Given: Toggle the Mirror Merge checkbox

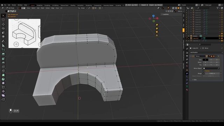Looking at the screenshot, I should [204, 73].
